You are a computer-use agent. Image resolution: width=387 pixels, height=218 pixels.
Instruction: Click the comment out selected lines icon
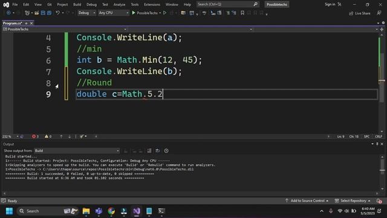pyautogui.click(x=228, y=13)
